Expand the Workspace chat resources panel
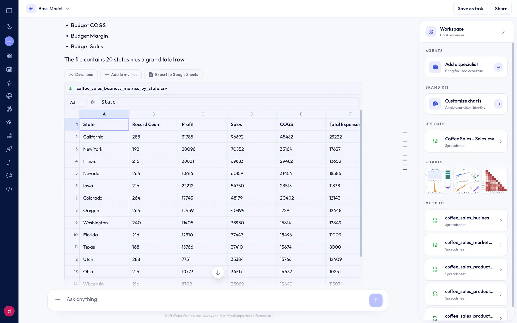517x323 pixels. click(467, 32)
